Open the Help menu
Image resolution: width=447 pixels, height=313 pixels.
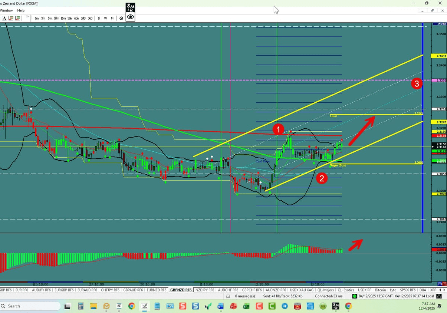21,10
